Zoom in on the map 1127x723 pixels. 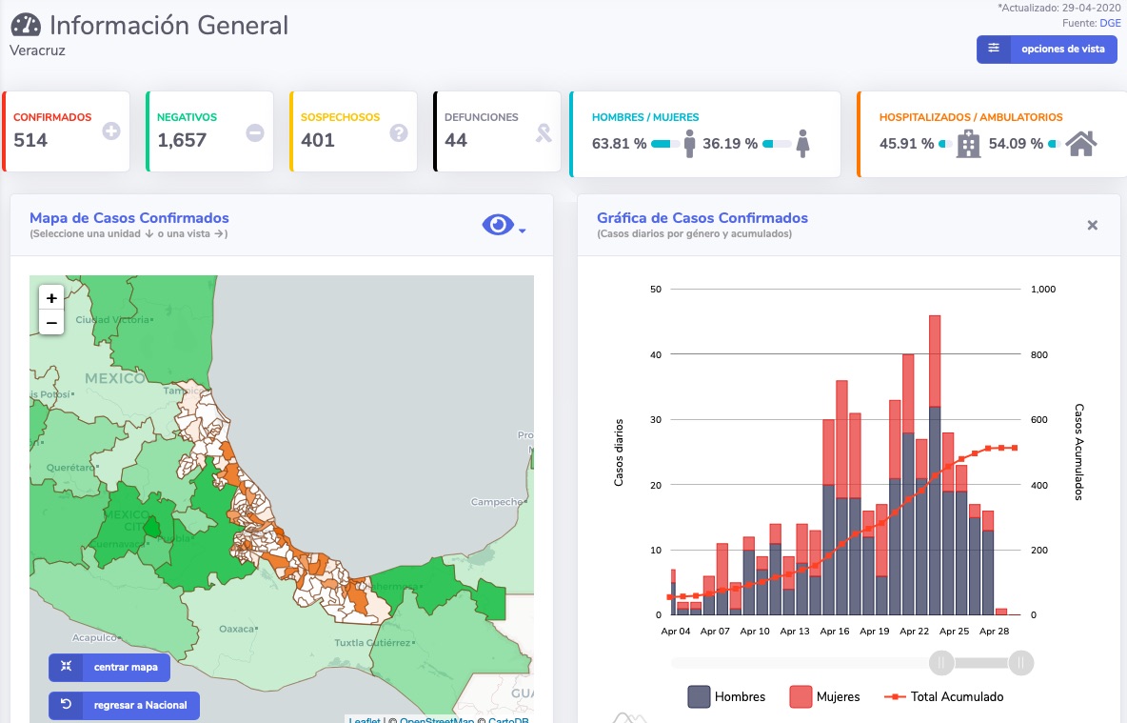pyautogui.click(x=51, y=298)
